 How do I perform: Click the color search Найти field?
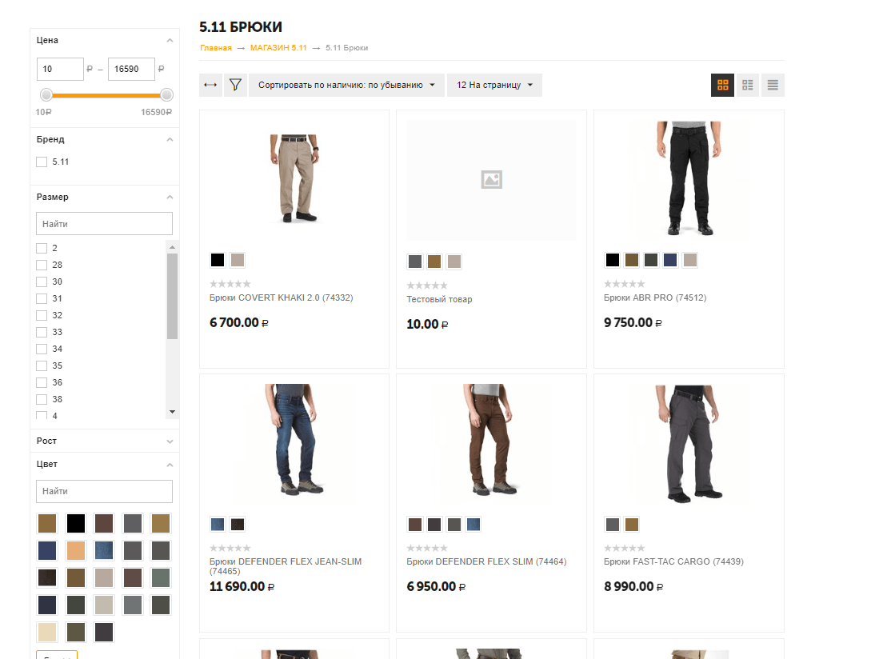(x=104, y=491)
